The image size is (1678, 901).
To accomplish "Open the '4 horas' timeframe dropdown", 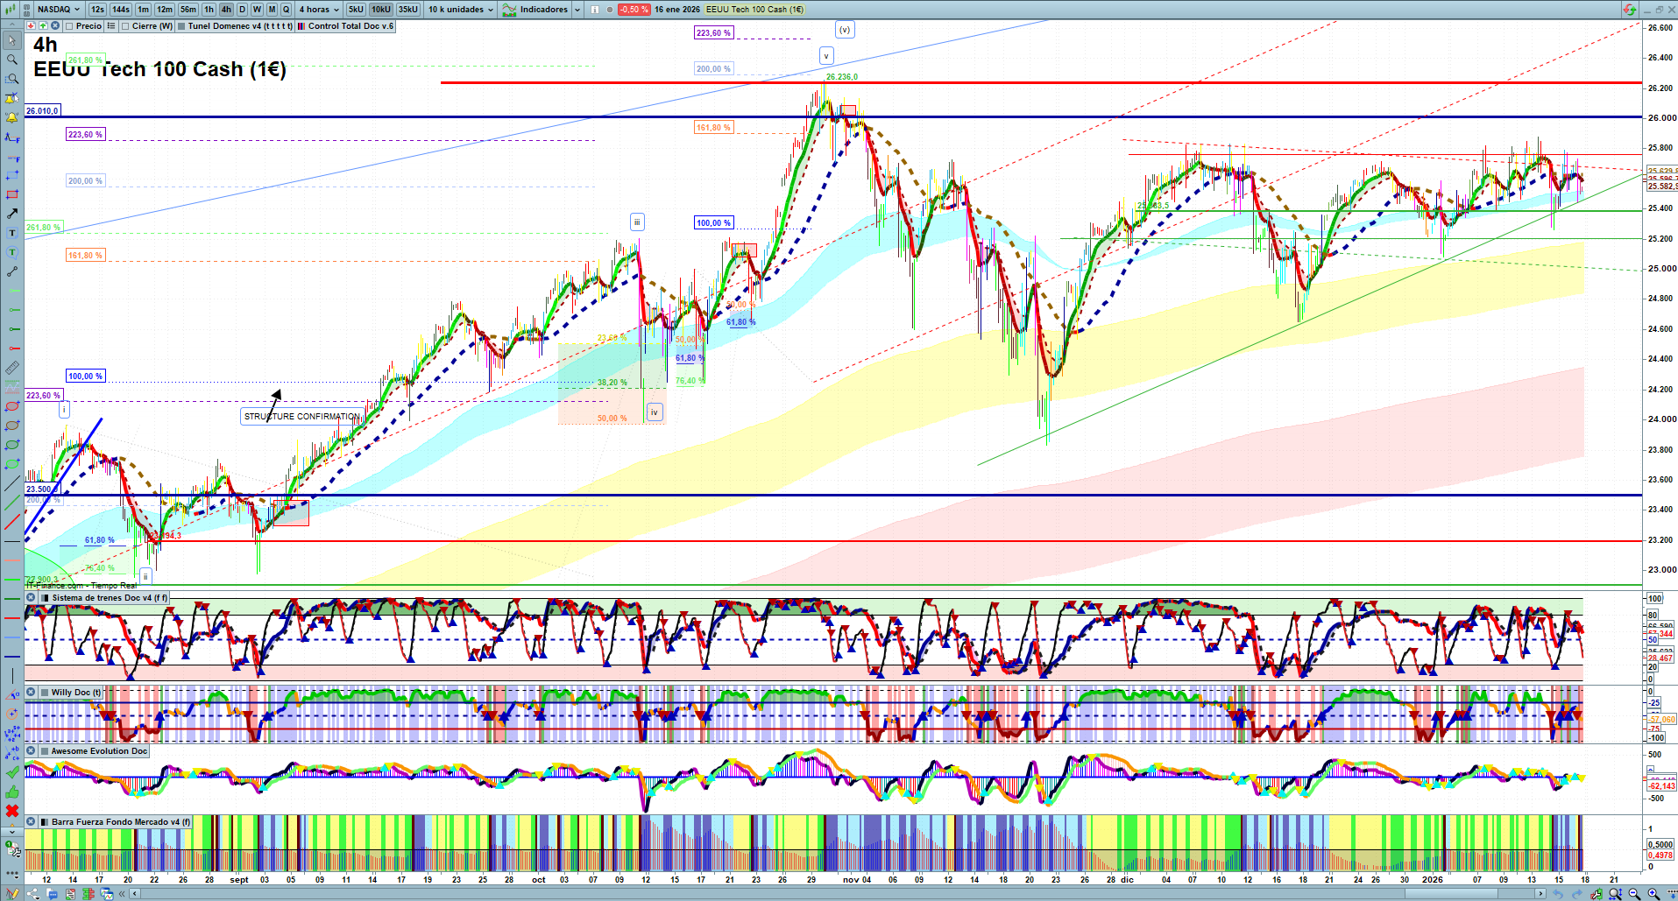I will [x=319, y=10].
